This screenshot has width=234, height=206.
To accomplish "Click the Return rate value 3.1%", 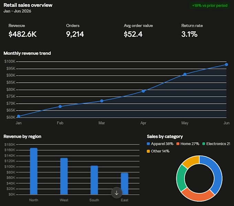I will coord(189,34).
